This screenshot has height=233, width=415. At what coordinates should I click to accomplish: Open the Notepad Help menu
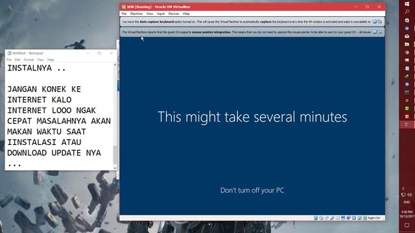click(51, 60)
